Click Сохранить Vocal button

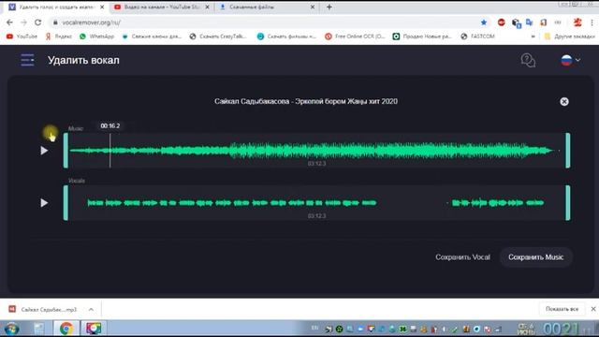pos(462,257)
